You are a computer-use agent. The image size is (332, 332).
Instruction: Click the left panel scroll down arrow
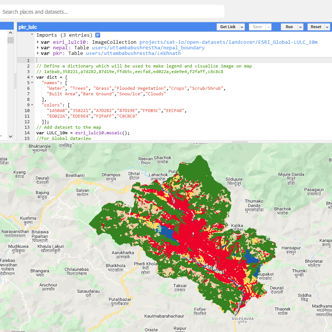[x=10, y=136]
